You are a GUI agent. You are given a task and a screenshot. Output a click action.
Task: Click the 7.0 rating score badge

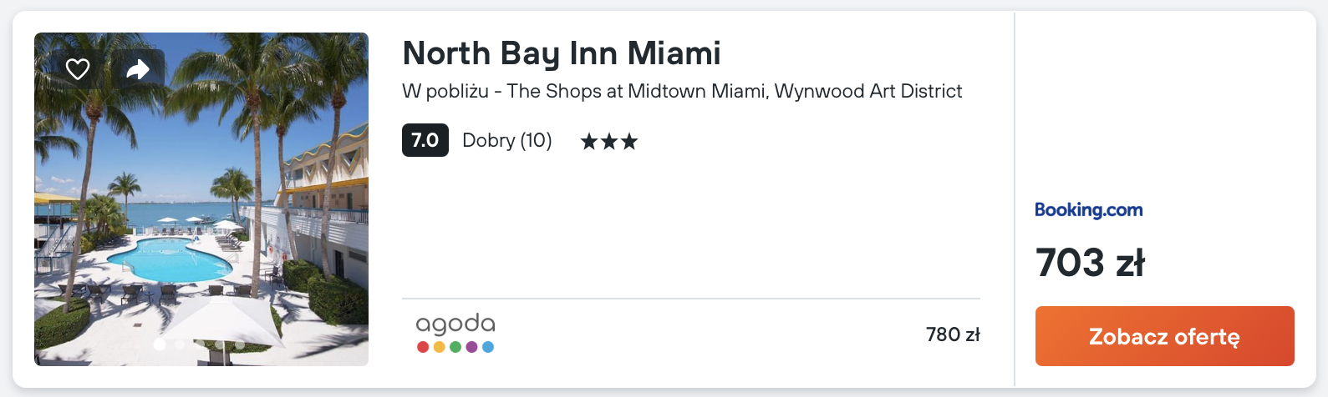click(425, 140)
